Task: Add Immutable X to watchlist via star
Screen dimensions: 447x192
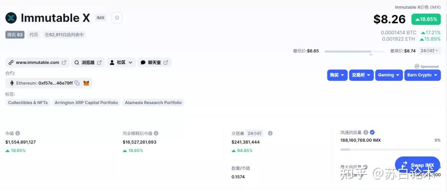Action: (x=117, y=18)
